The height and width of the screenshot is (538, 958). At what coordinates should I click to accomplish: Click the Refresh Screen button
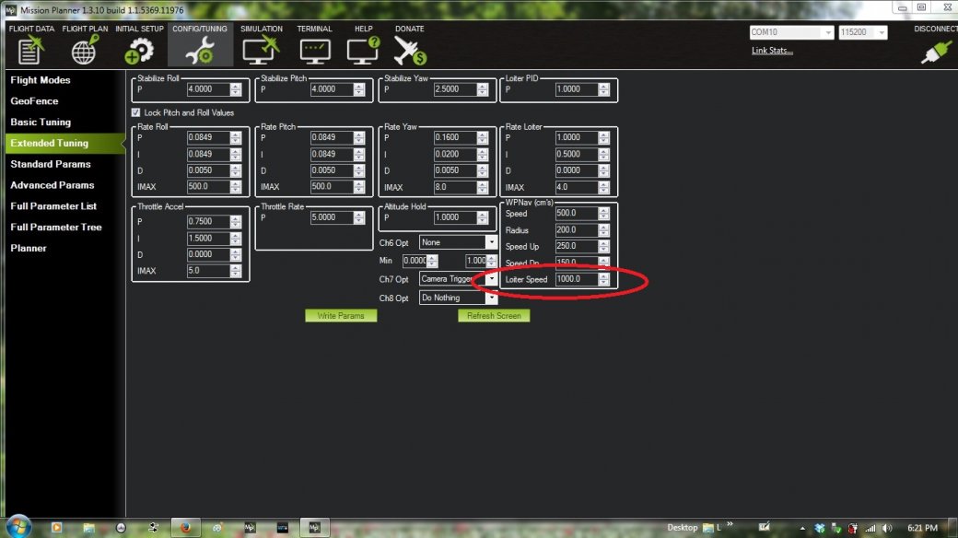[x=494, y=316]
